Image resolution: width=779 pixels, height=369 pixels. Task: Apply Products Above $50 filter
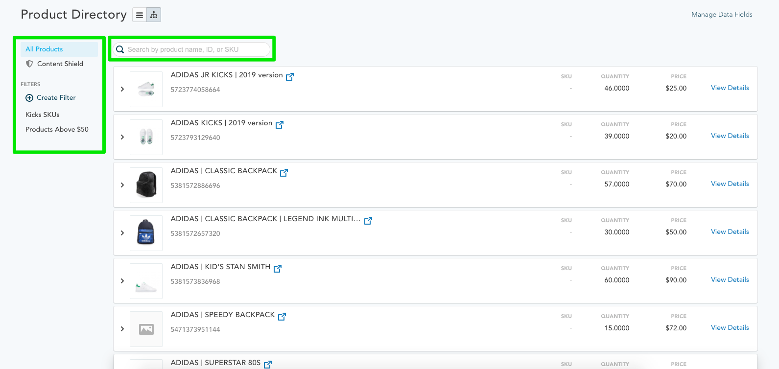pos(57,129)
